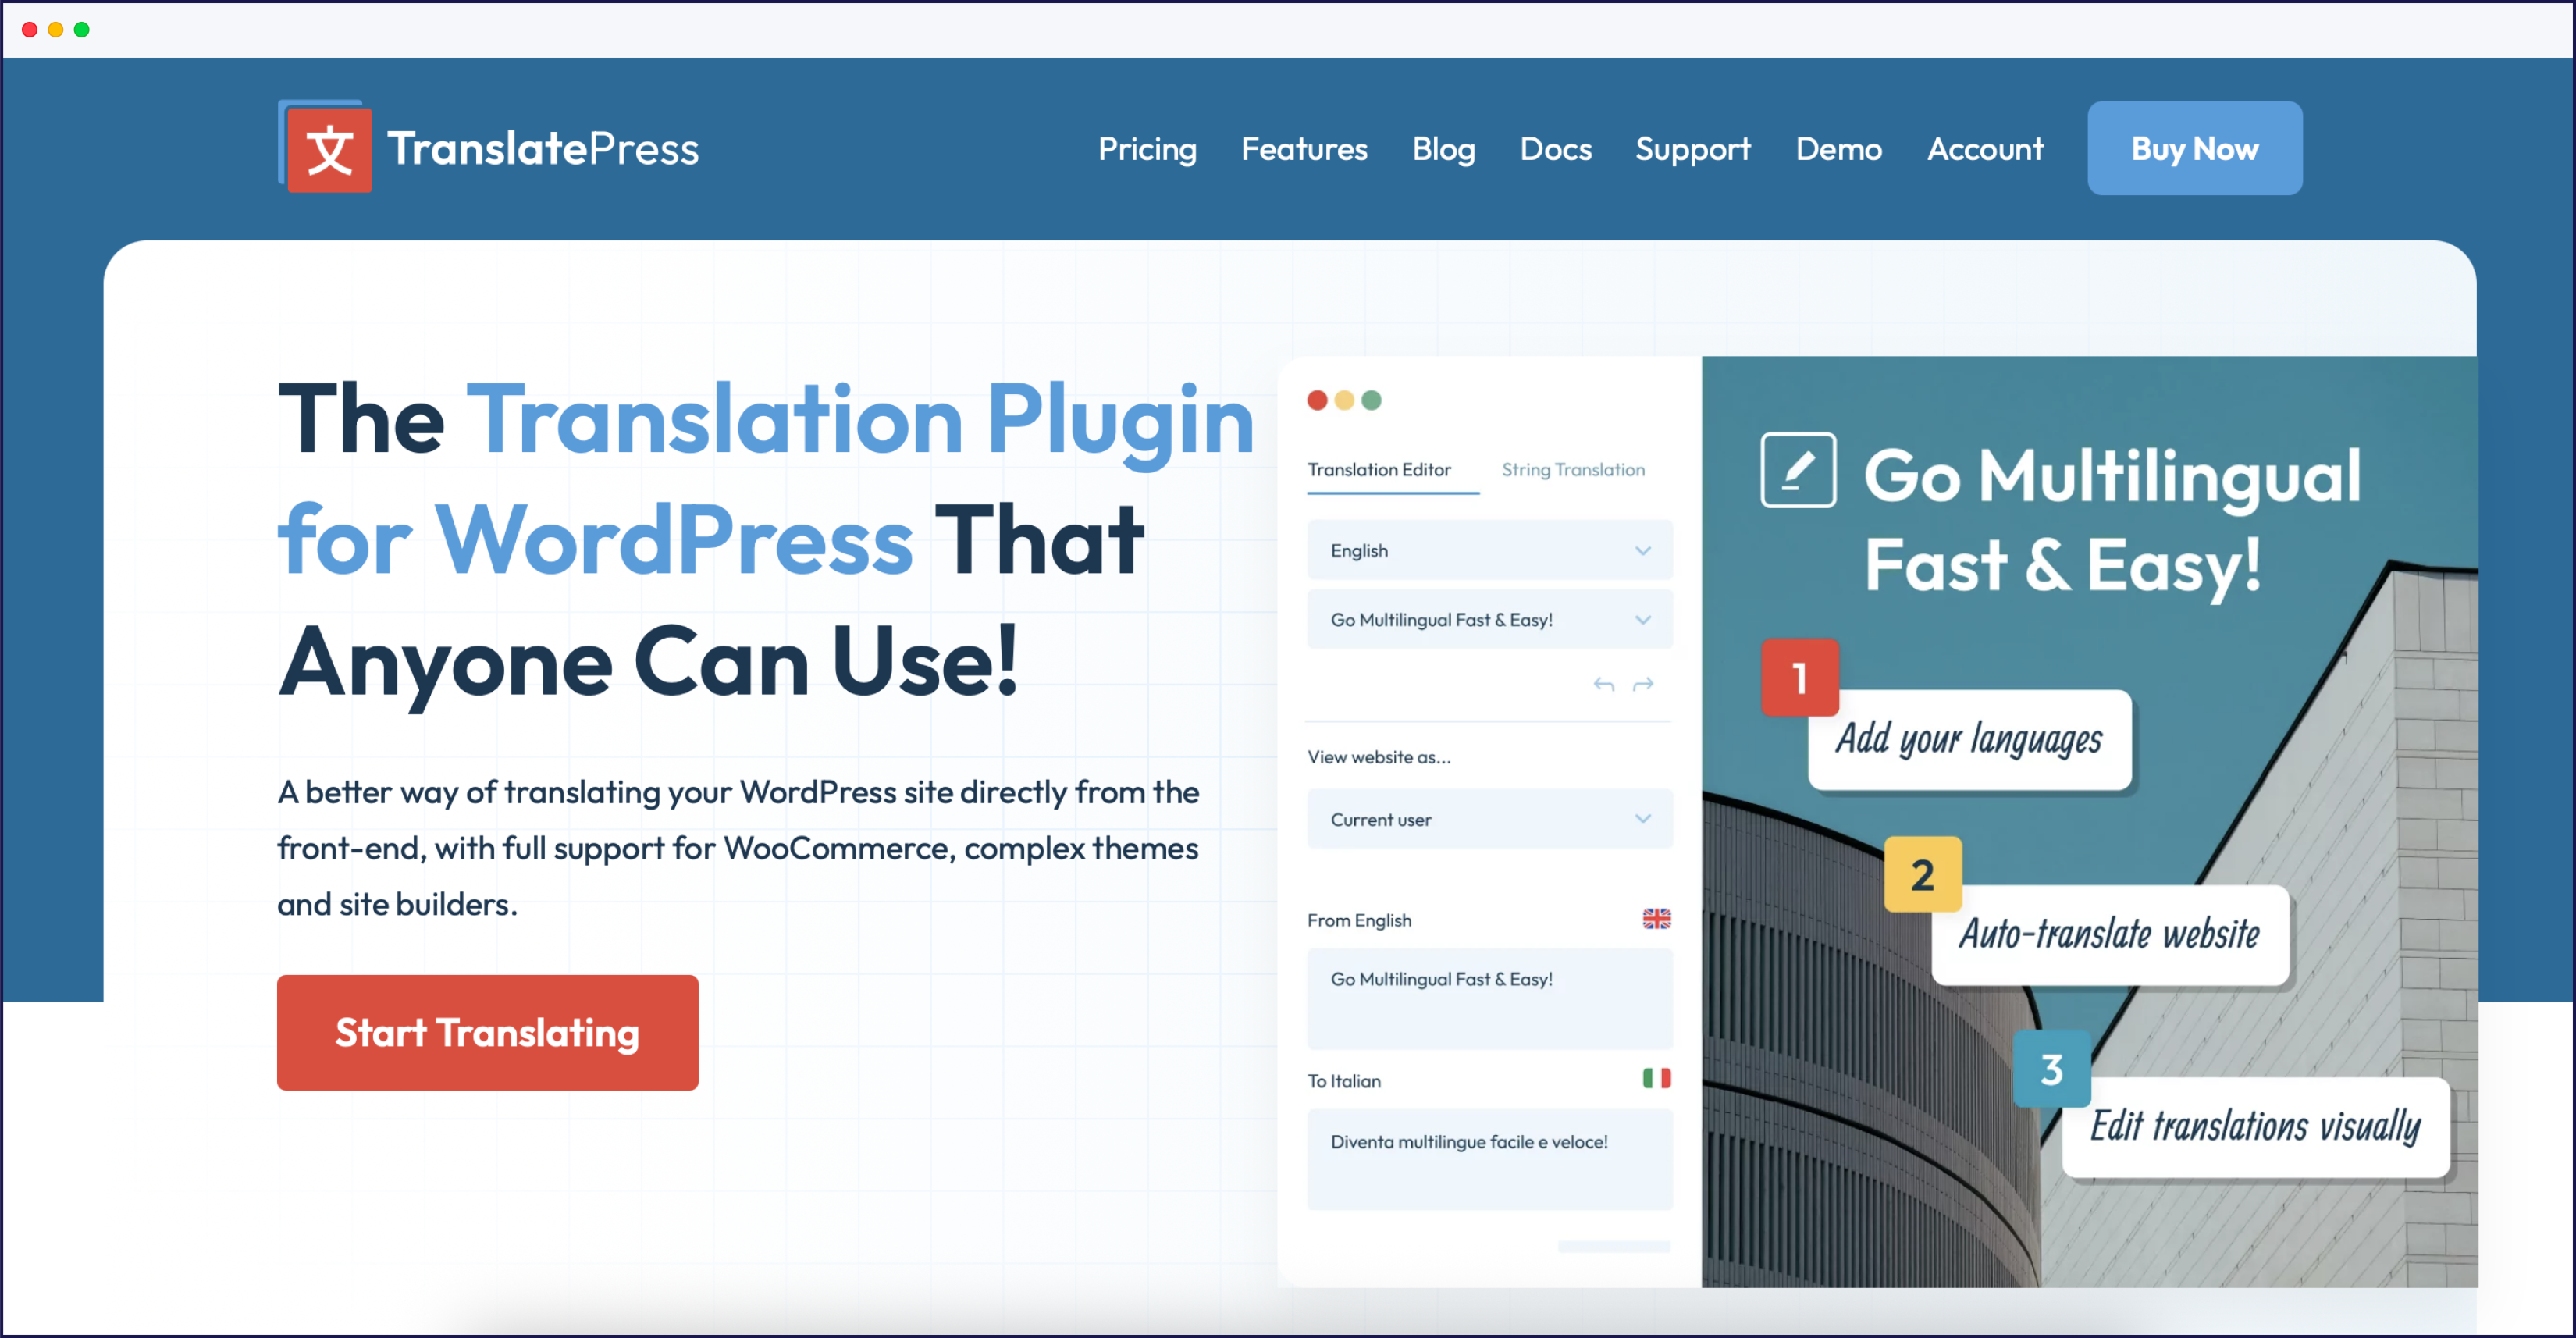Go to the Features page
Image resolution: width=2576 pixels, height=1338 pixels.
(x=1303, y=149)
